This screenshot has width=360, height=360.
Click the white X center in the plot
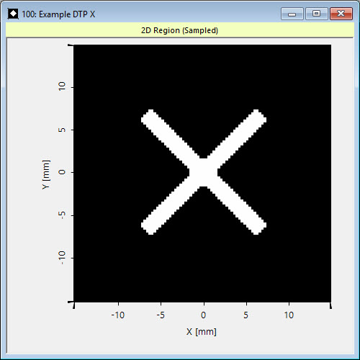pyautogui.click(x=204, y=172)
